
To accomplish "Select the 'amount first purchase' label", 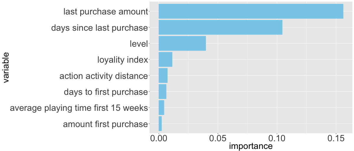I will click(x=105, y=124).
